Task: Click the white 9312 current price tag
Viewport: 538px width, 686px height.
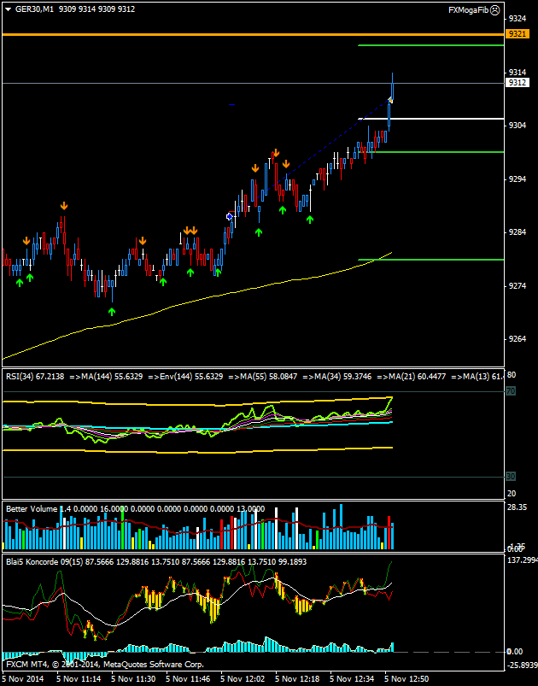Action: (516, 83)
